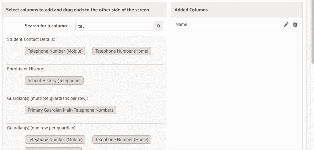Viewport: 314px width, 150px height.
Task: Click the Enrolment History section label
Action: (26, 69)
